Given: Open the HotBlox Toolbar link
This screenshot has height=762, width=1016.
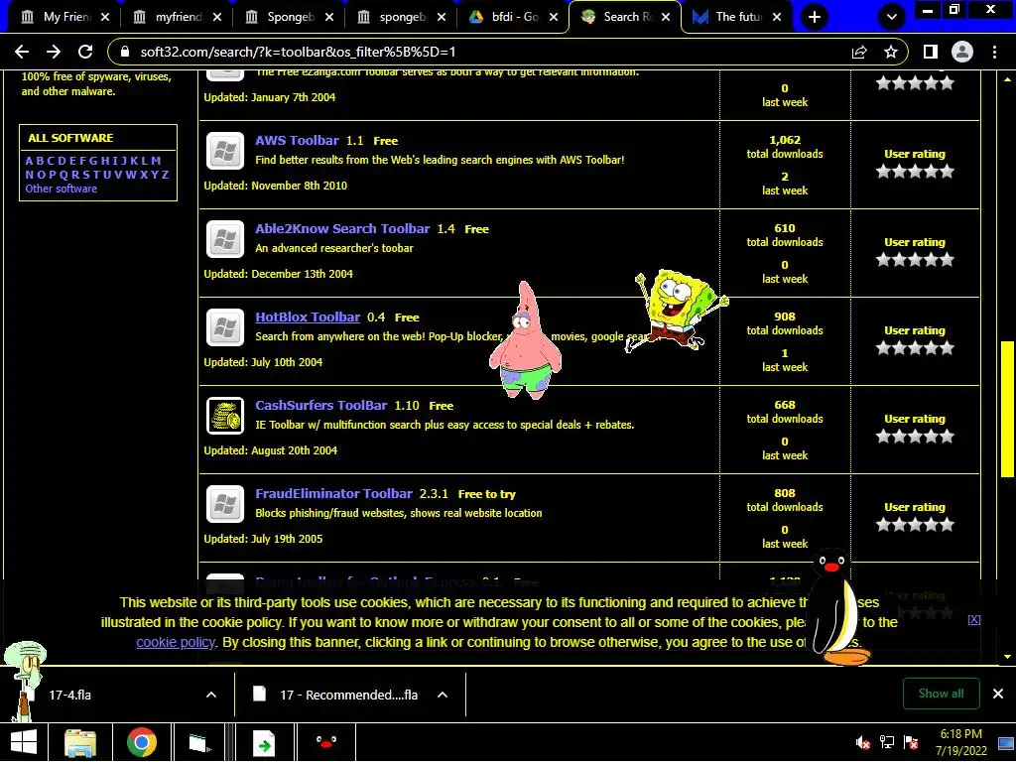Looking at the screenshot, I should click(x=308, y=317).
